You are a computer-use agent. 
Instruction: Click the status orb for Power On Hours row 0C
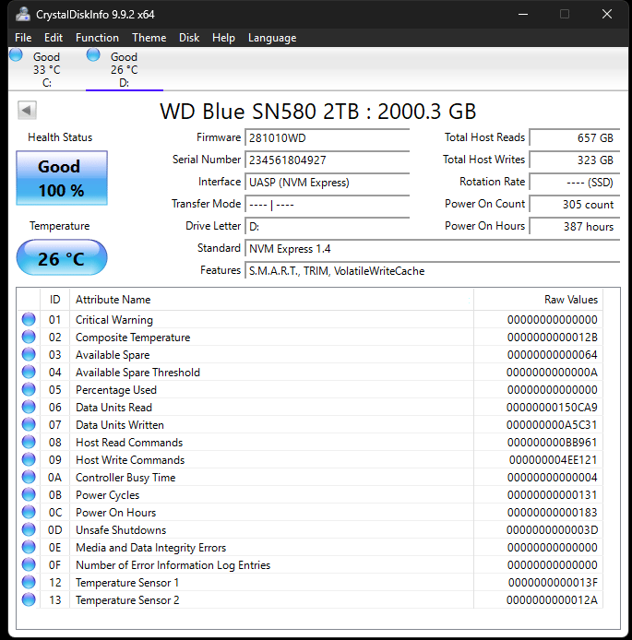tap(29, 512)
